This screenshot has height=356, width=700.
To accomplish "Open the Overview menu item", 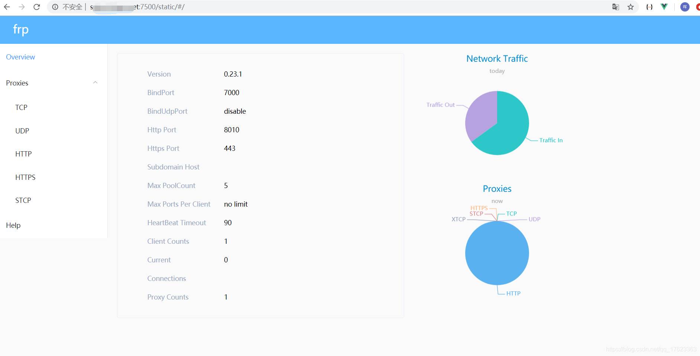I will pos(20,57).
